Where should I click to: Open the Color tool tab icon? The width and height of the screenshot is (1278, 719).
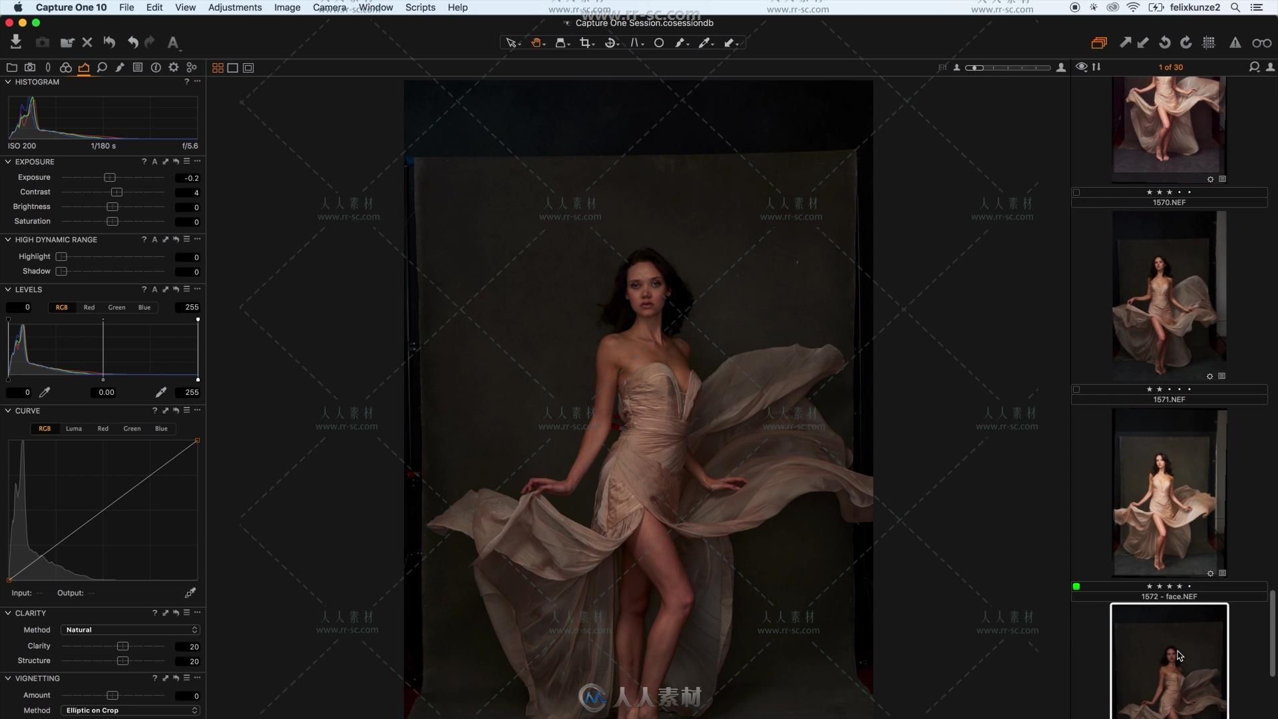65,67
